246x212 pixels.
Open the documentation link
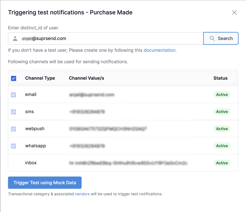(x=159, y=50)
